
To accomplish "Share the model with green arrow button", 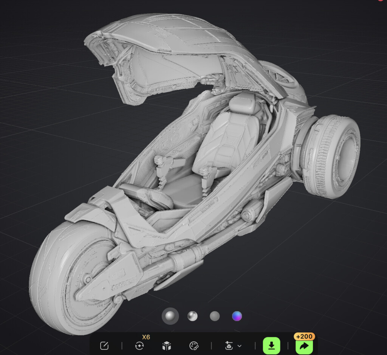I will (x=304, y=346).
